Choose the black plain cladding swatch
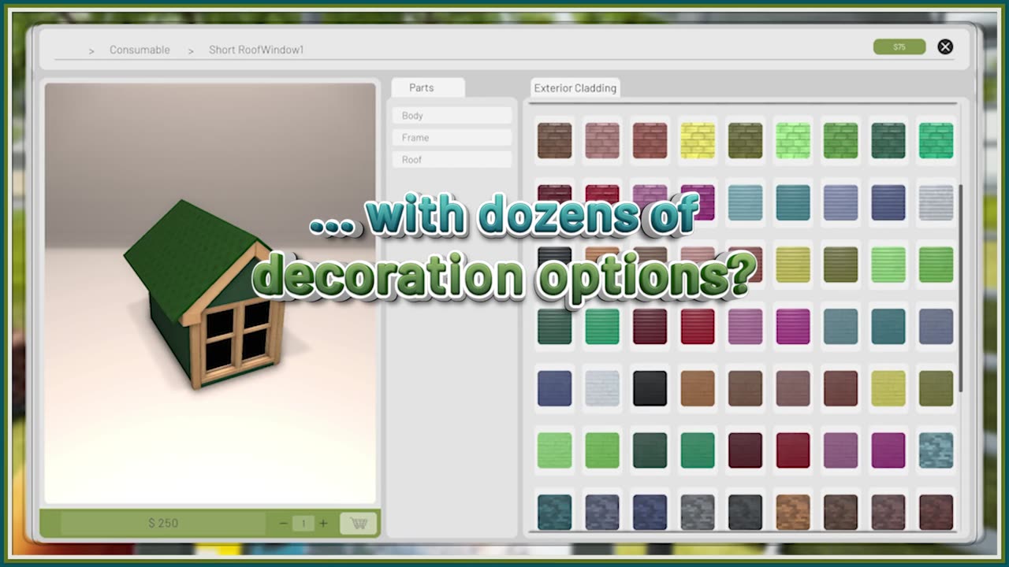Image resolution: width=1009 pixels, height=567 pixels. (x=650, y=388)
